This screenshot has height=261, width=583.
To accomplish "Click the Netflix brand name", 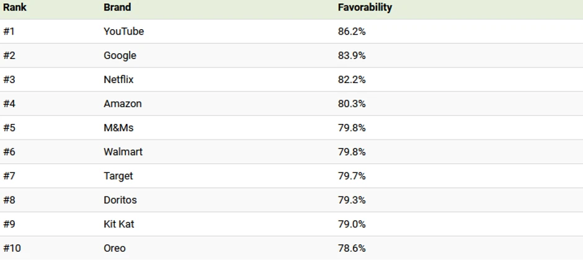I will coord(118,79).
